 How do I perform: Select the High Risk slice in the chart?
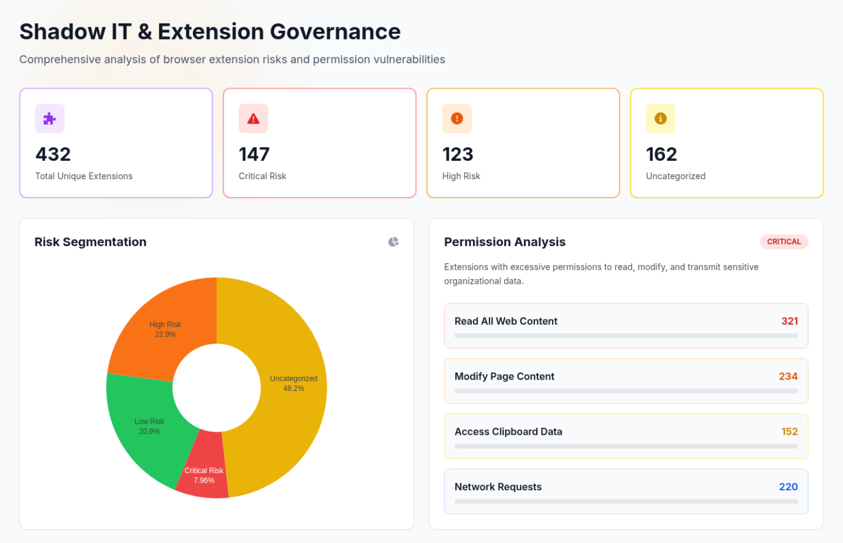tap(164, 329)
